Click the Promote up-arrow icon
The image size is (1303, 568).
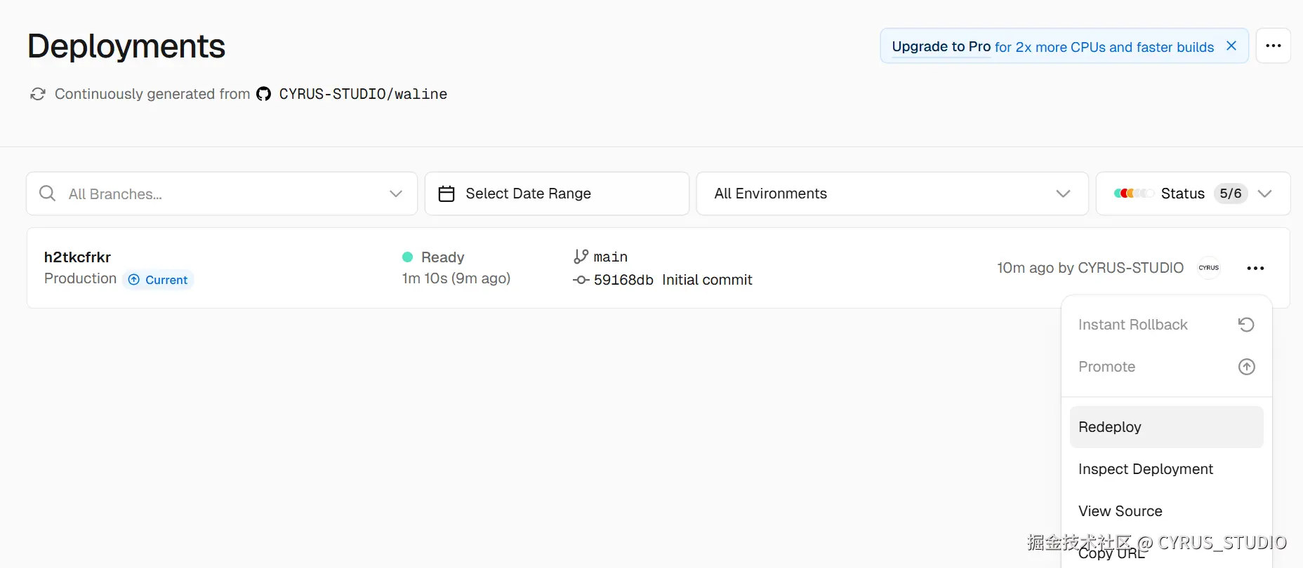[x=1246, y=367]
